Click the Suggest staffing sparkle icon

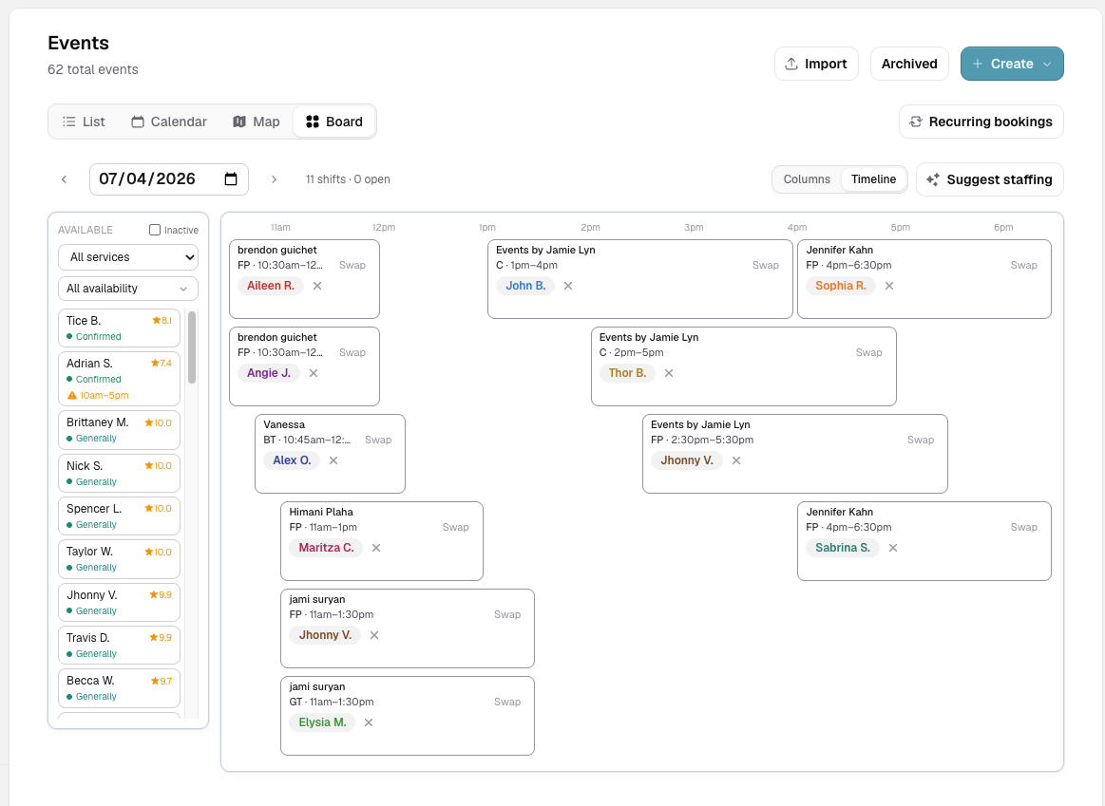932,179
